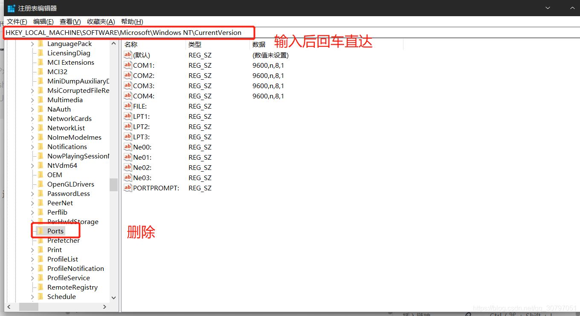Image resolution: width=580 pixels, height=316 pixels.
Task: Click the tree scroll down arrow
Action: 113,298
